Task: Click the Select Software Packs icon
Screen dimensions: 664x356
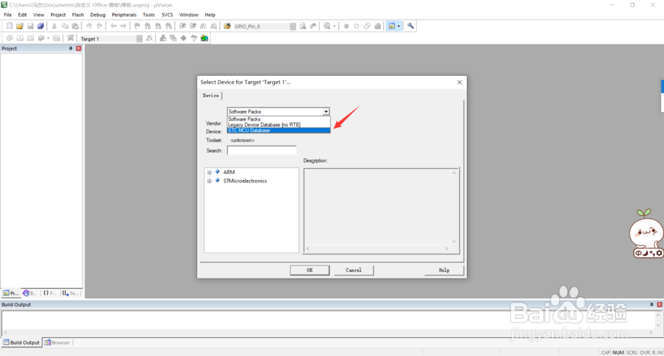Action: click(194, 39)
